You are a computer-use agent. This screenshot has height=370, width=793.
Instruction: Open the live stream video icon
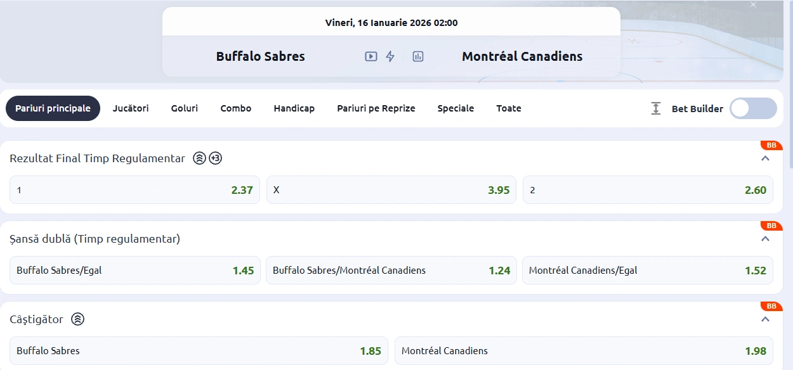(370, 56)
